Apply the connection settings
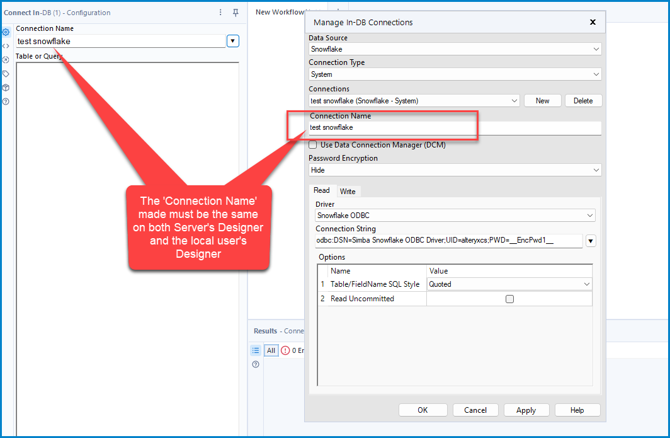The image size is (670, 438). pos(526,410)
